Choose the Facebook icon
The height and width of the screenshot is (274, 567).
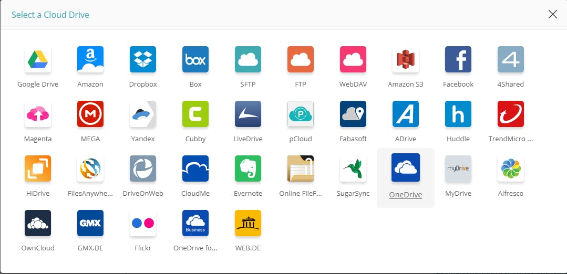458,59
